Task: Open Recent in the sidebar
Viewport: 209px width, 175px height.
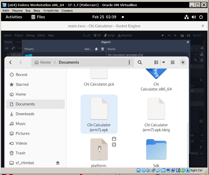Action: click(35, 75)
